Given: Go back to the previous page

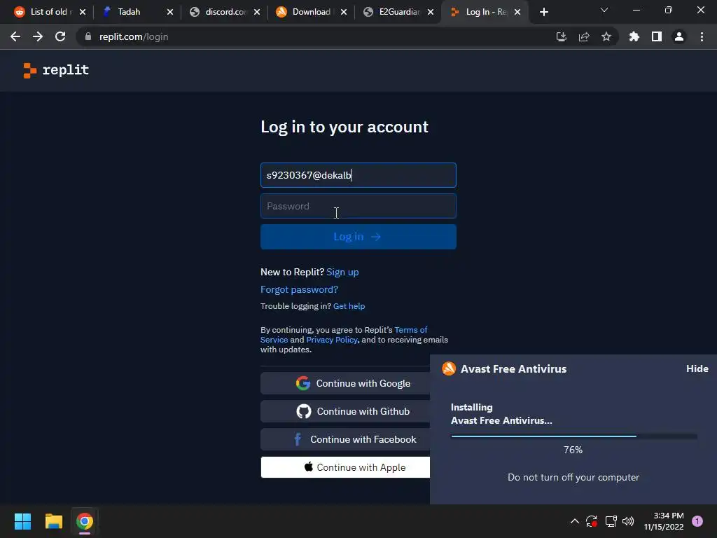Looking at the screenshot, I should pos(15,36).
